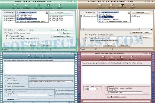The width and height of the screenshot is (155, 103).
Task: Click Edit ID Tags button
Action: point(62,30)
